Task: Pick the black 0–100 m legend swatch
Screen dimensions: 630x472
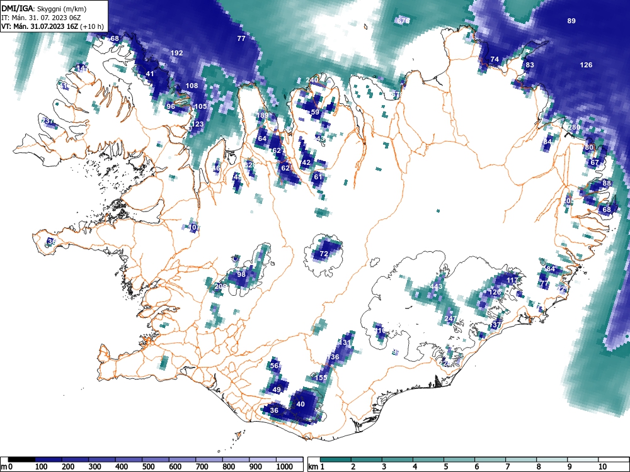Action: [x=21, y=459]
